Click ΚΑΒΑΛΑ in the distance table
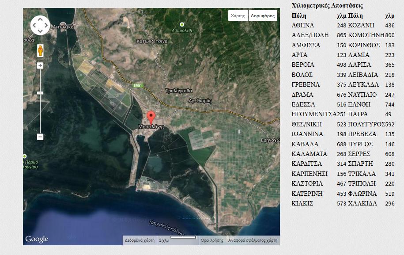404x255 pixels. [305, 144]
